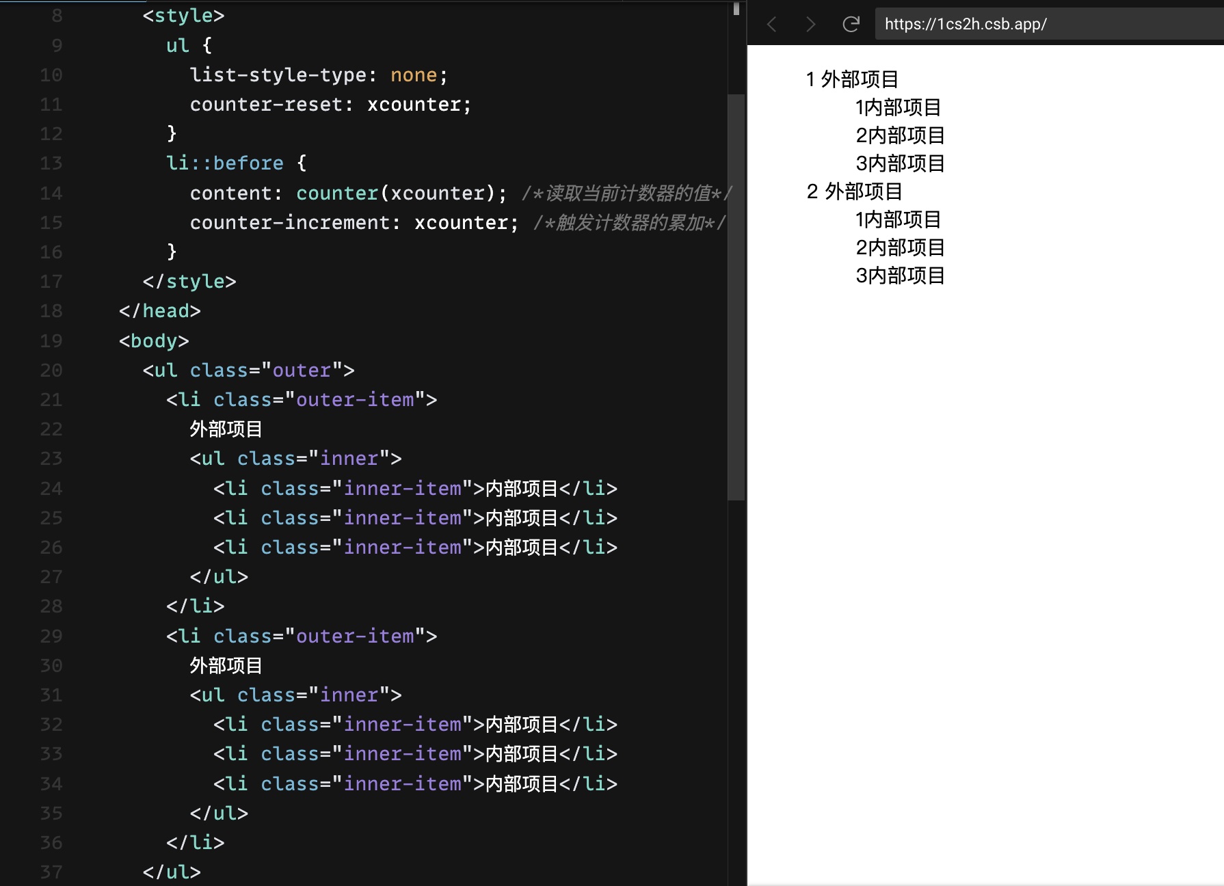Click line number 20 in the gutter

click(51, 371)
